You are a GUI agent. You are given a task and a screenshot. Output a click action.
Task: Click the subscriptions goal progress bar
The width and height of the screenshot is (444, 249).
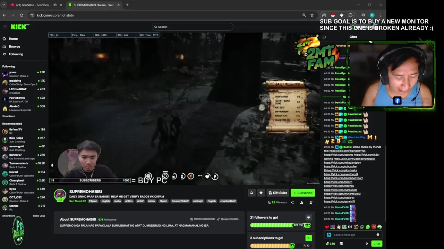click(280, 246)
